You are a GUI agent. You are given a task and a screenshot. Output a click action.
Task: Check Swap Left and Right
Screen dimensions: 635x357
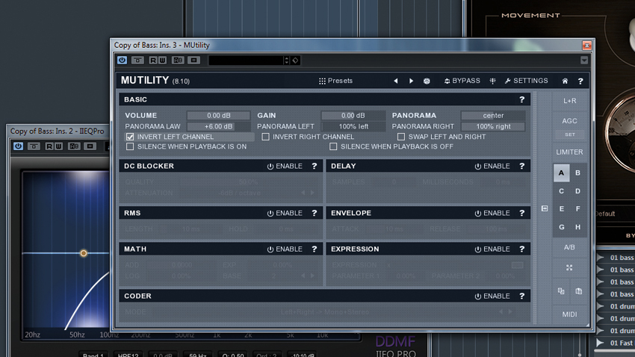point(401,137)
